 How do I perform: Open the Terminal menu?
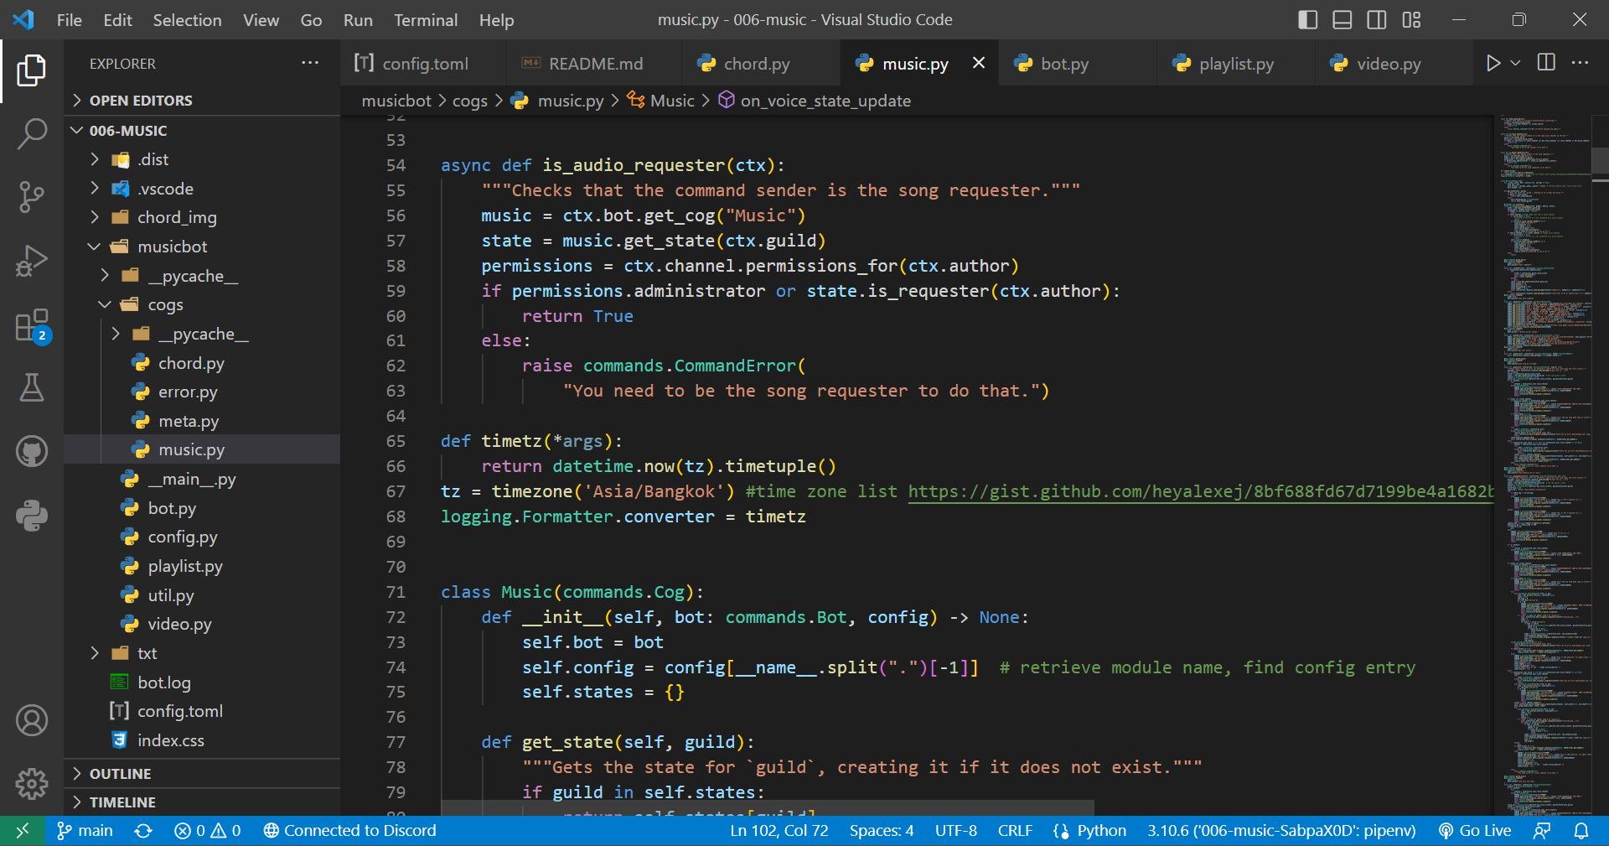(425, 19)
